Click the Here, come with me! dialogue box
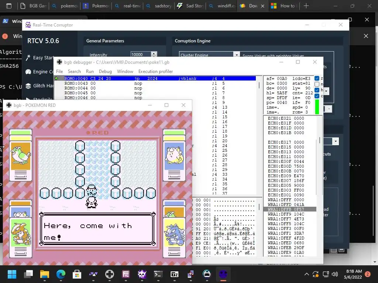The image size is (378, 283). pyautogui.click(x=97, y=228)
